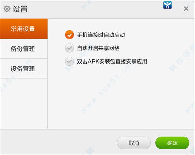Click the 双击APK安装包直接安装应用 label text
Screen dimensions: 195x155
(x=112, y=61)
